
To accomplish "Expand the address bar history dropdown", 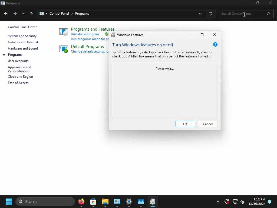I will (x=200, y=14).
